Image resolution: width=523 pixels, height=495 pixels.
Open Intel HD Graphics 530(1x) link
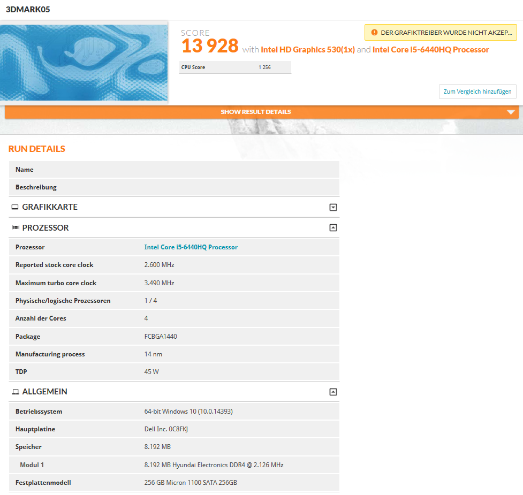click(307, 50)
